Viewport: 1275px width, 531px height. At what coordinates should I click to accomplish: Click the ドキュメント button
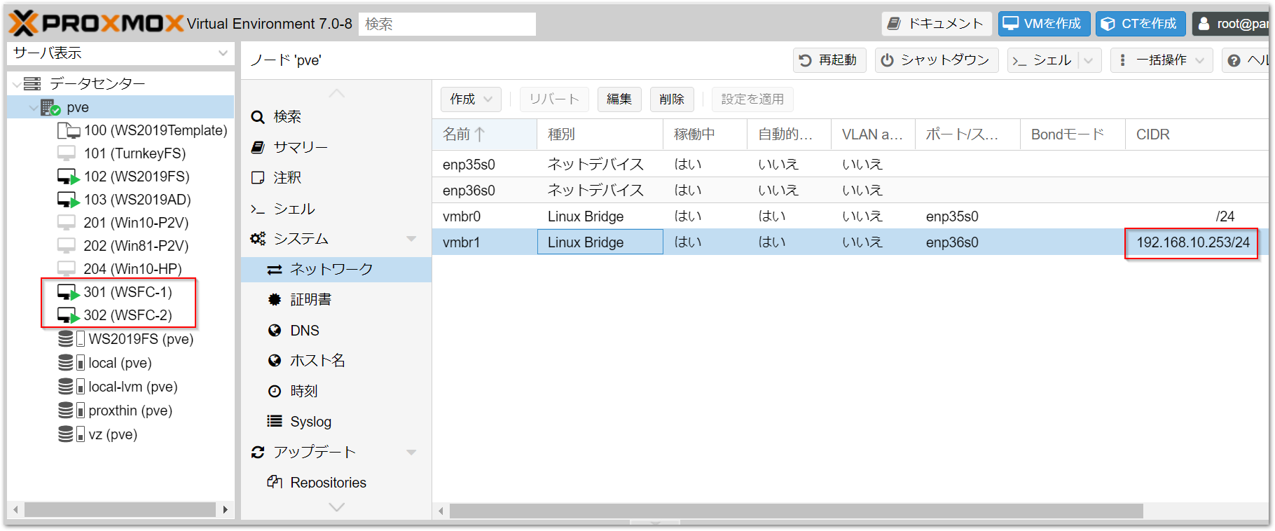pos(937,24)
